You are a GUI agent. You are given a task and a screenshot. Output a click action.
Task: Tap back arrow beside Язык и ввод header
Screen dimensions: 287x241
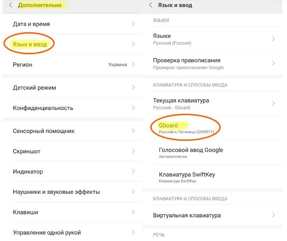[x=150, y=5]
